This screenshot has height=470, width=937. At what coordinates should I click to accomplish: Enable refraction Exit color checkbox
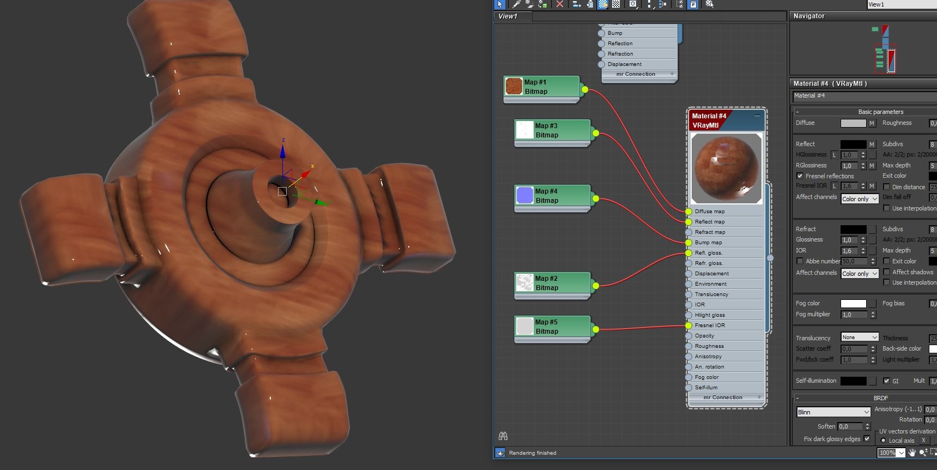886,261
